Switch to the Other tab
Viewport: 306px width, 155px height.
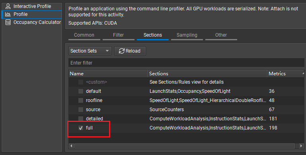coord(221,35)
